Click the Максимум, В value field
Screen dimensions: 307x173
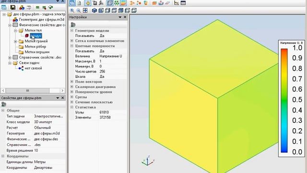pyautogui.click(x=113, y=61)
